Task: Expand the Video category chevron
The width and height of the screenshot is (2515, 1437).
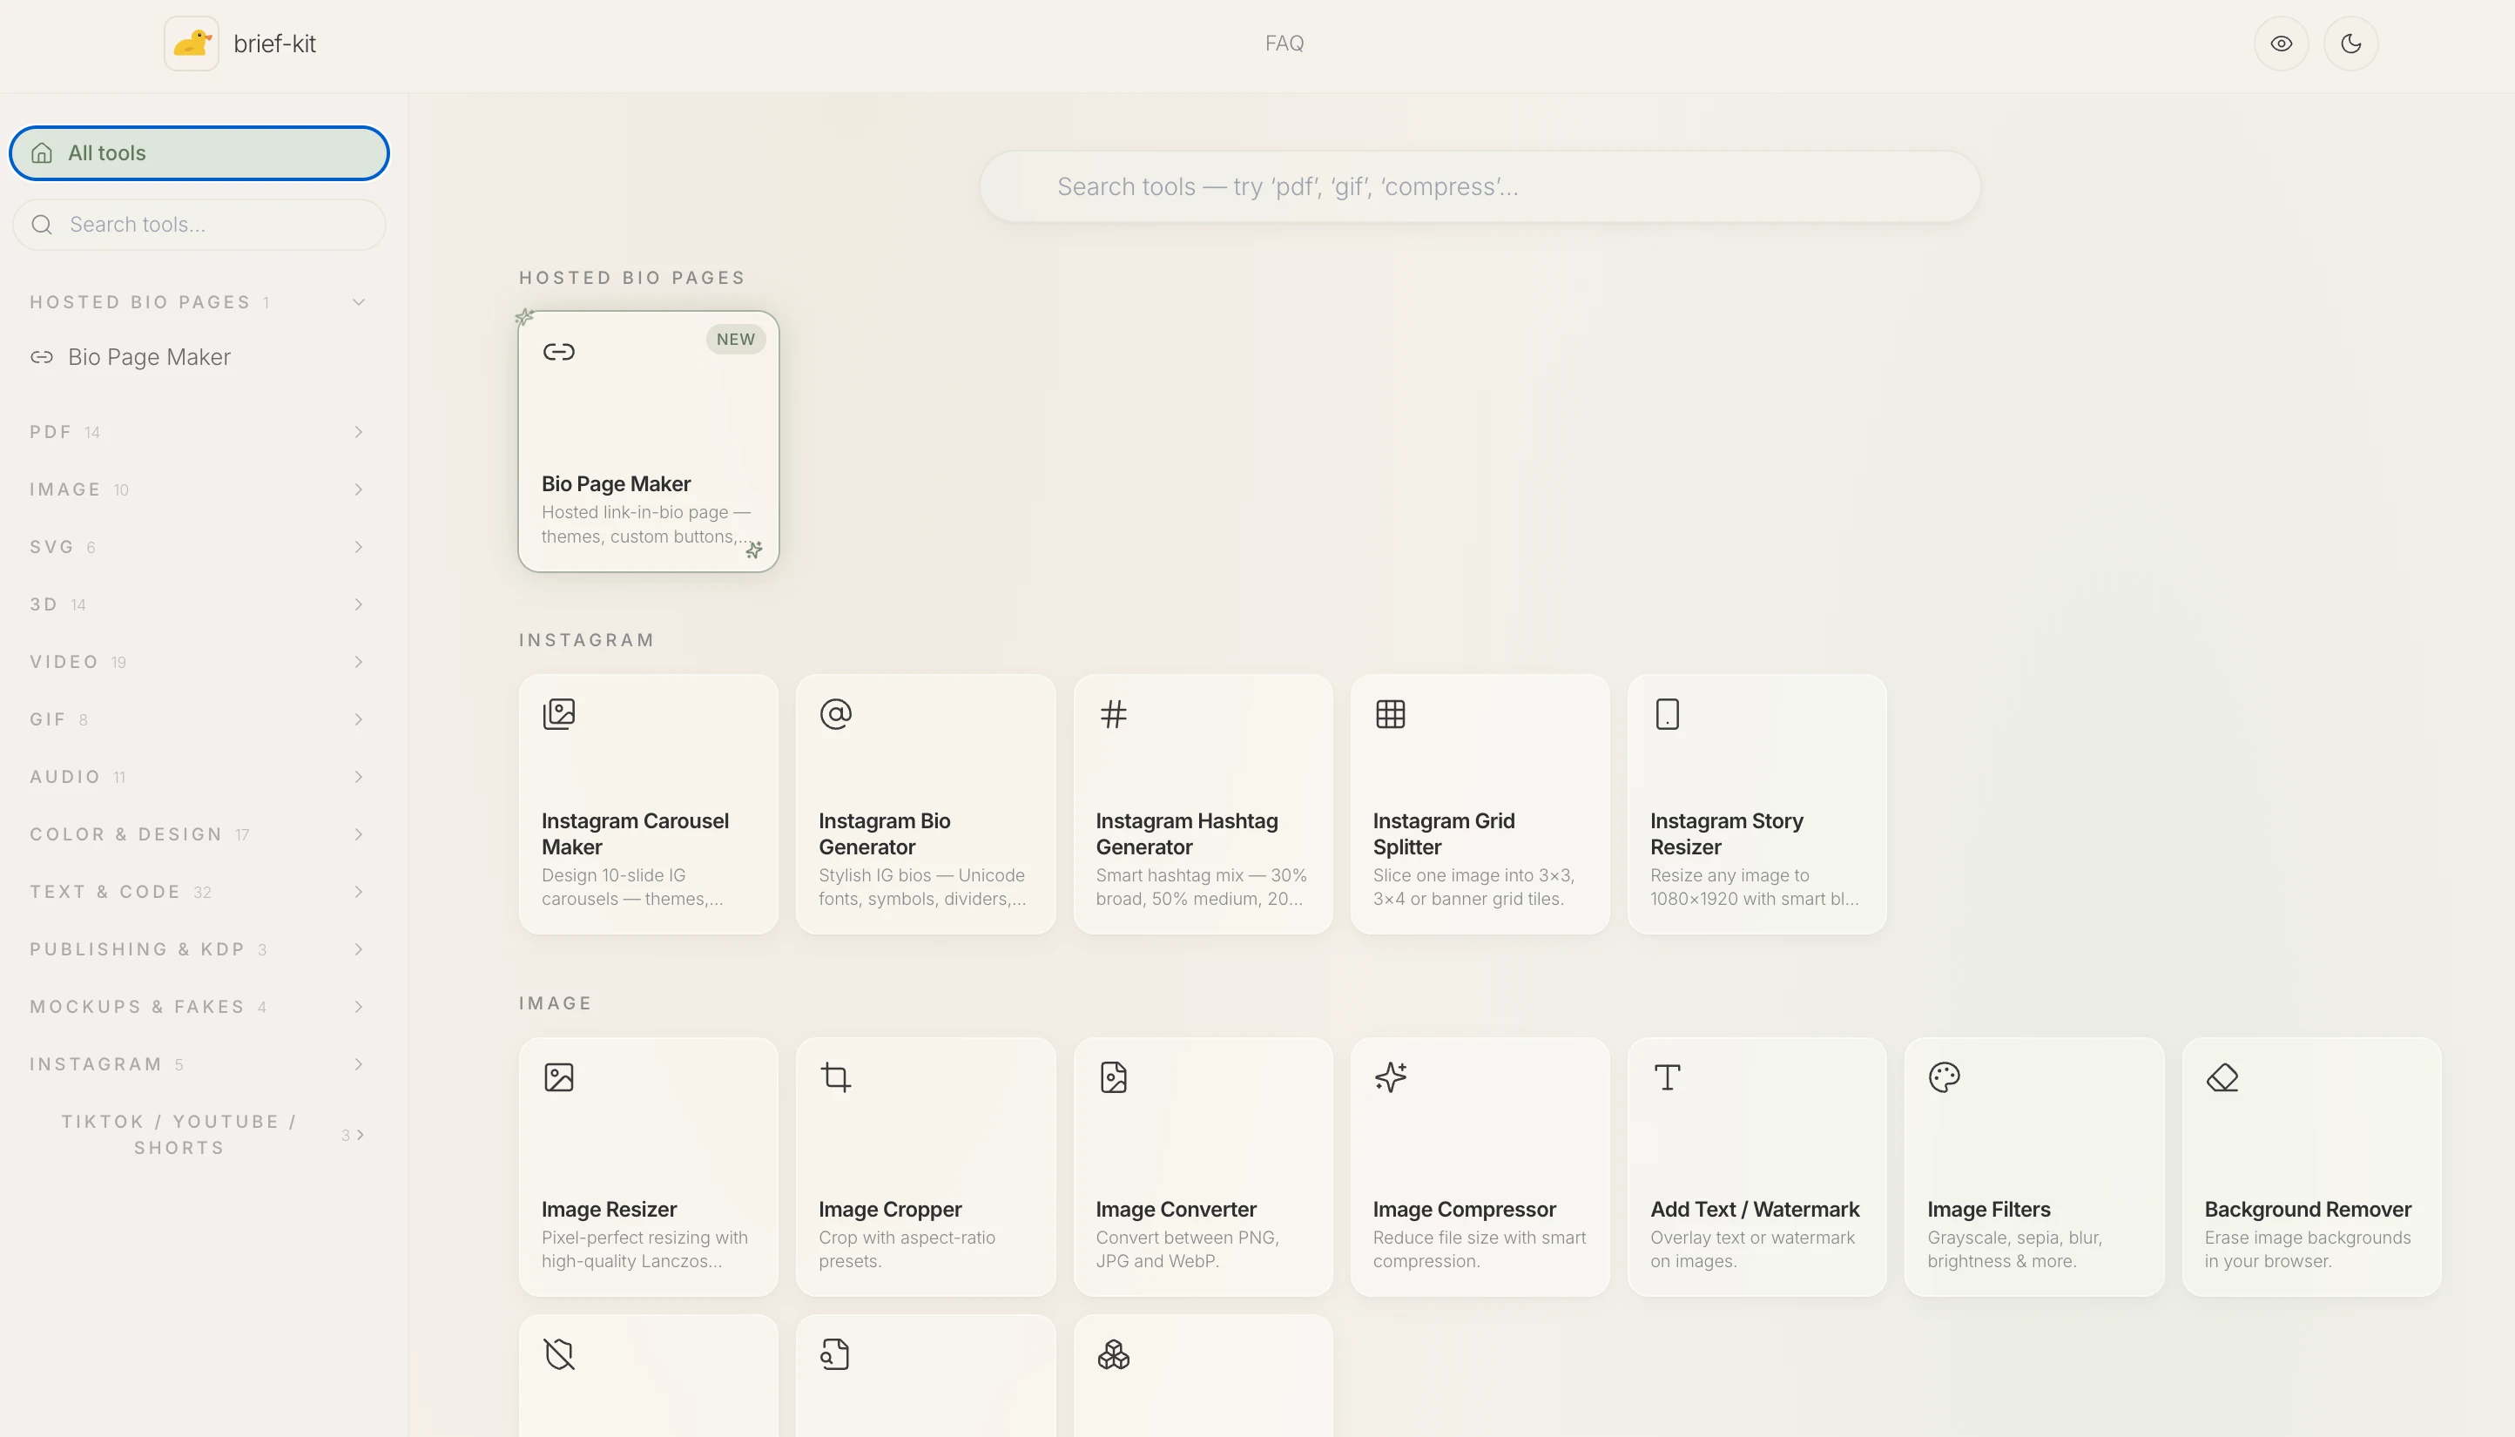Action: 358,662
